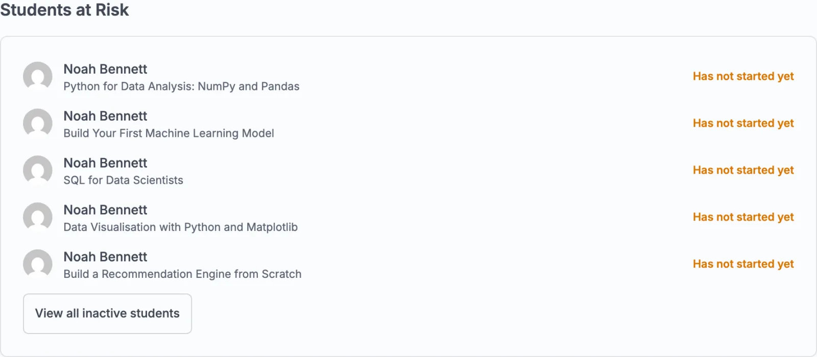The height and width of the screenshot is (357, 817).
Task: Click avatar beside SQL for Data Scientists
Action: coord(38,171)
